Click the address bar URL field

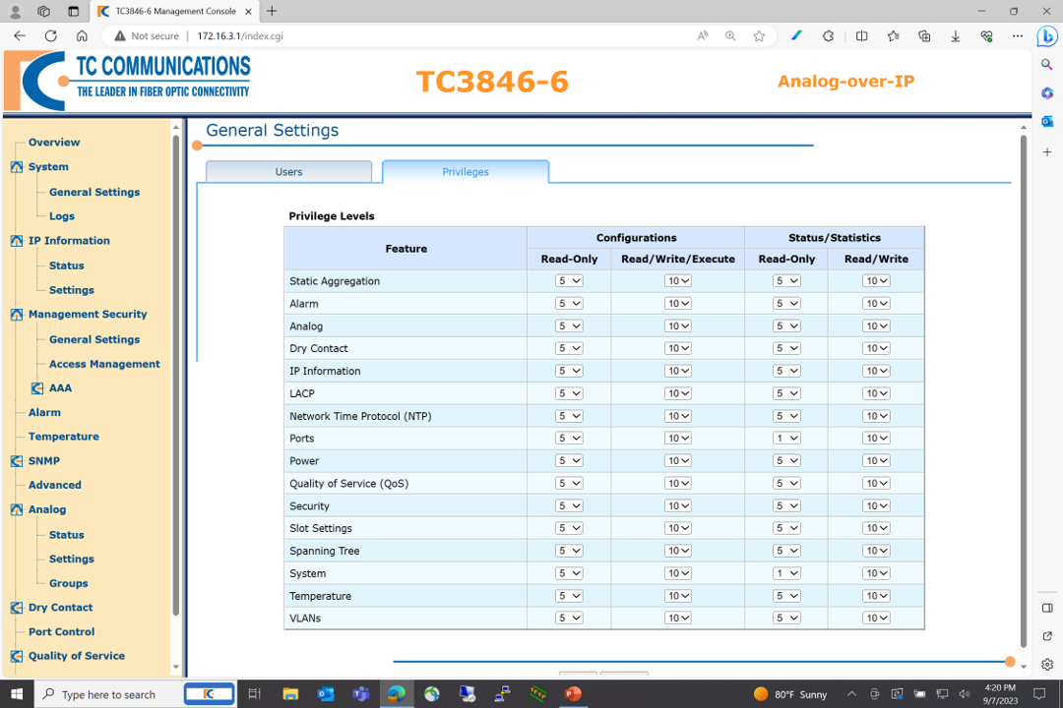(441, 36)
